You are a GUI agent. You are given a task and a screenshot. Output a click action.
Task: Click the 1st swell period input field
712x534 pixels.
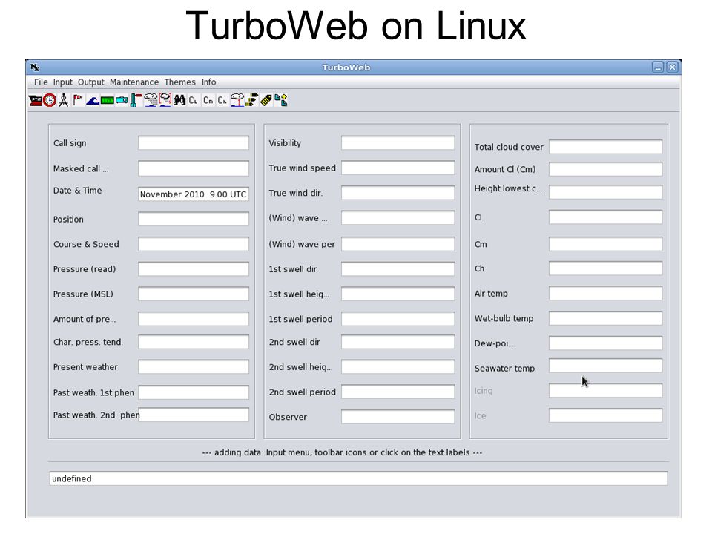(398, 319)
